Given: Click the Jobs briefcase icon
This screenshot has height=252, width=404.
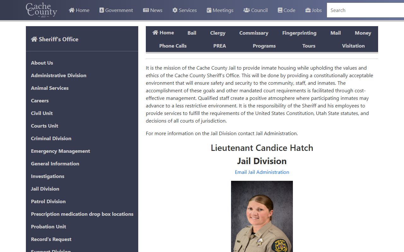Looking at the screenshot, I should pyautogui.click(x=308, y=10).
